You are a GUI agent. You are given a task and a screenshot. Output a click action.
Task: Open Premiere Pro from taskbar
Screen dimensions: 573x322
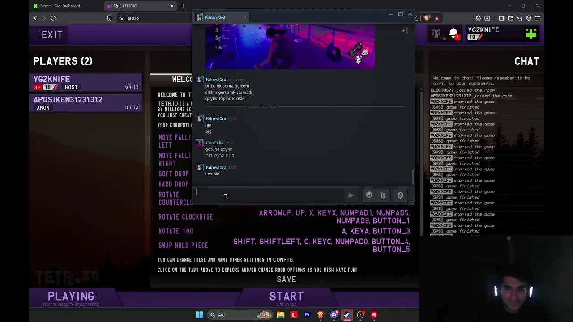[307, 315]
